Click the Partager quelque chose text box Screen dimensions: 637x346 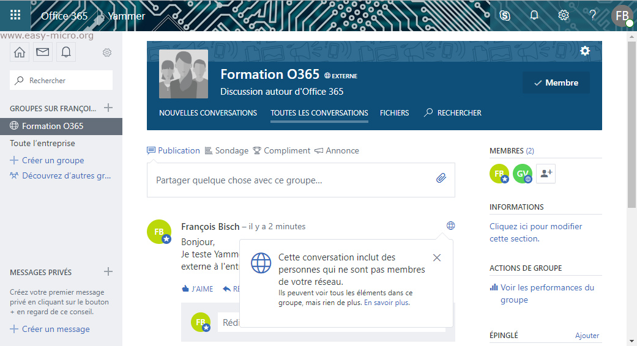[x=300, y=180]
